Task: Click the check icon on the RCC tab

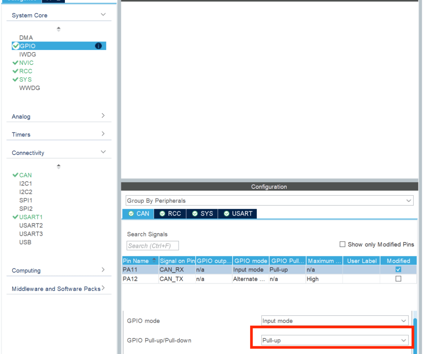Action: [x=162, y=213]
